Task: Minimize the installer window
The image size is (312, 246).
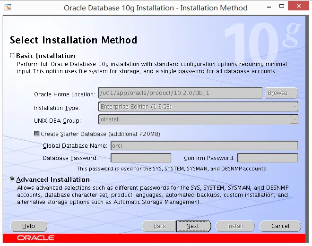Action: [x=269, y=7]
